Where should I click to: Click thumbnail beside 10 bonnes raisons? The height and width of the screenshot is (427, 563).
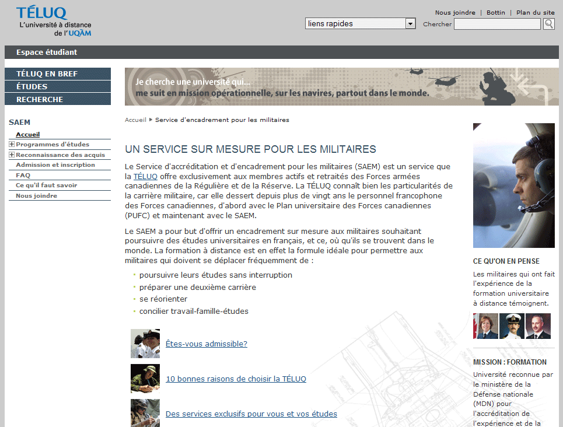[x=145, y=379]
